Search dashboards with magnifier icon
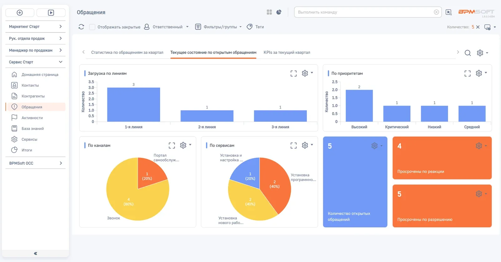 [x=467, y=53]
